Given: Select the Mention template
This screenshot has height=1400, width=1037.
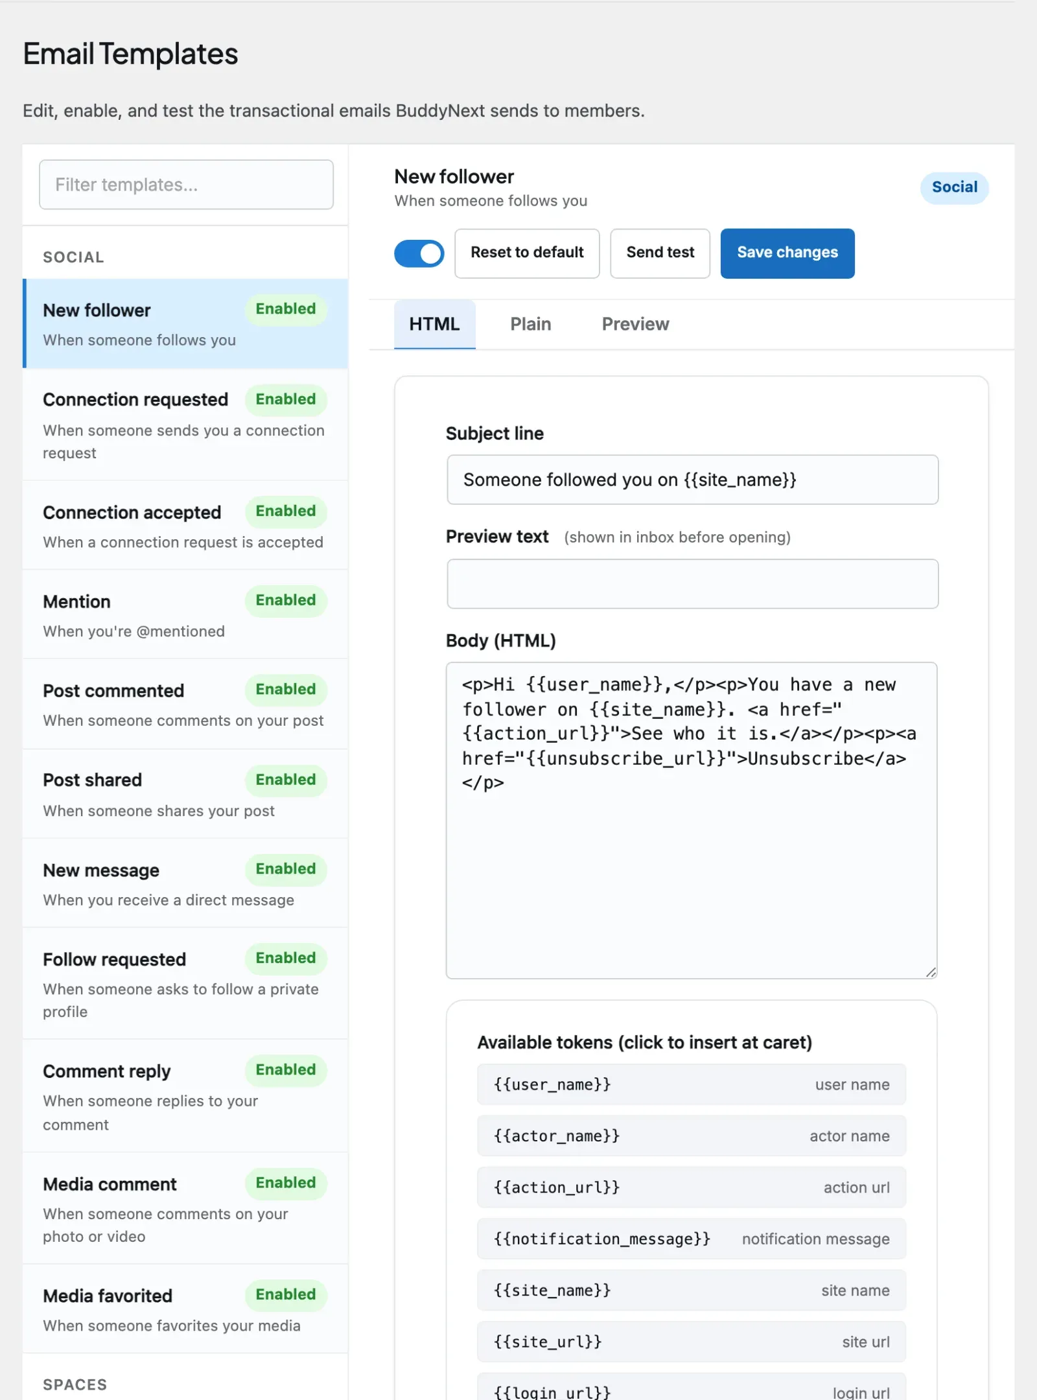Looking at the screenshot, I should pos(186,615).
